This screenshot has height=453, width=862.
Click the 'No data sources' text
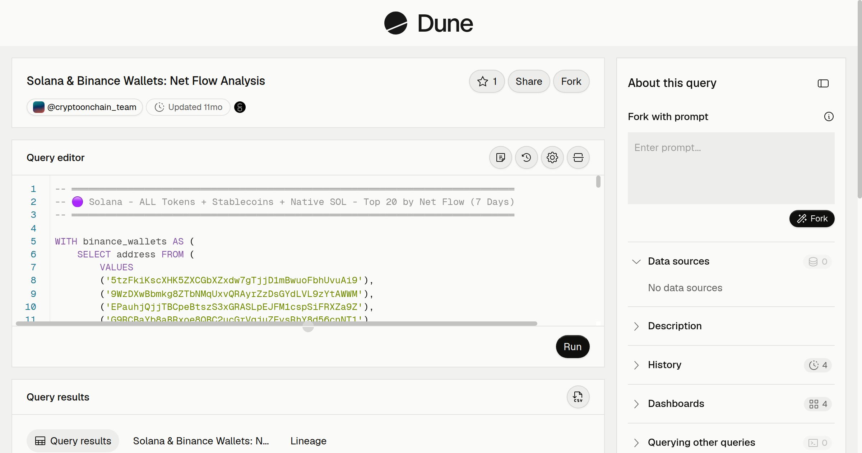click(685, 288)
